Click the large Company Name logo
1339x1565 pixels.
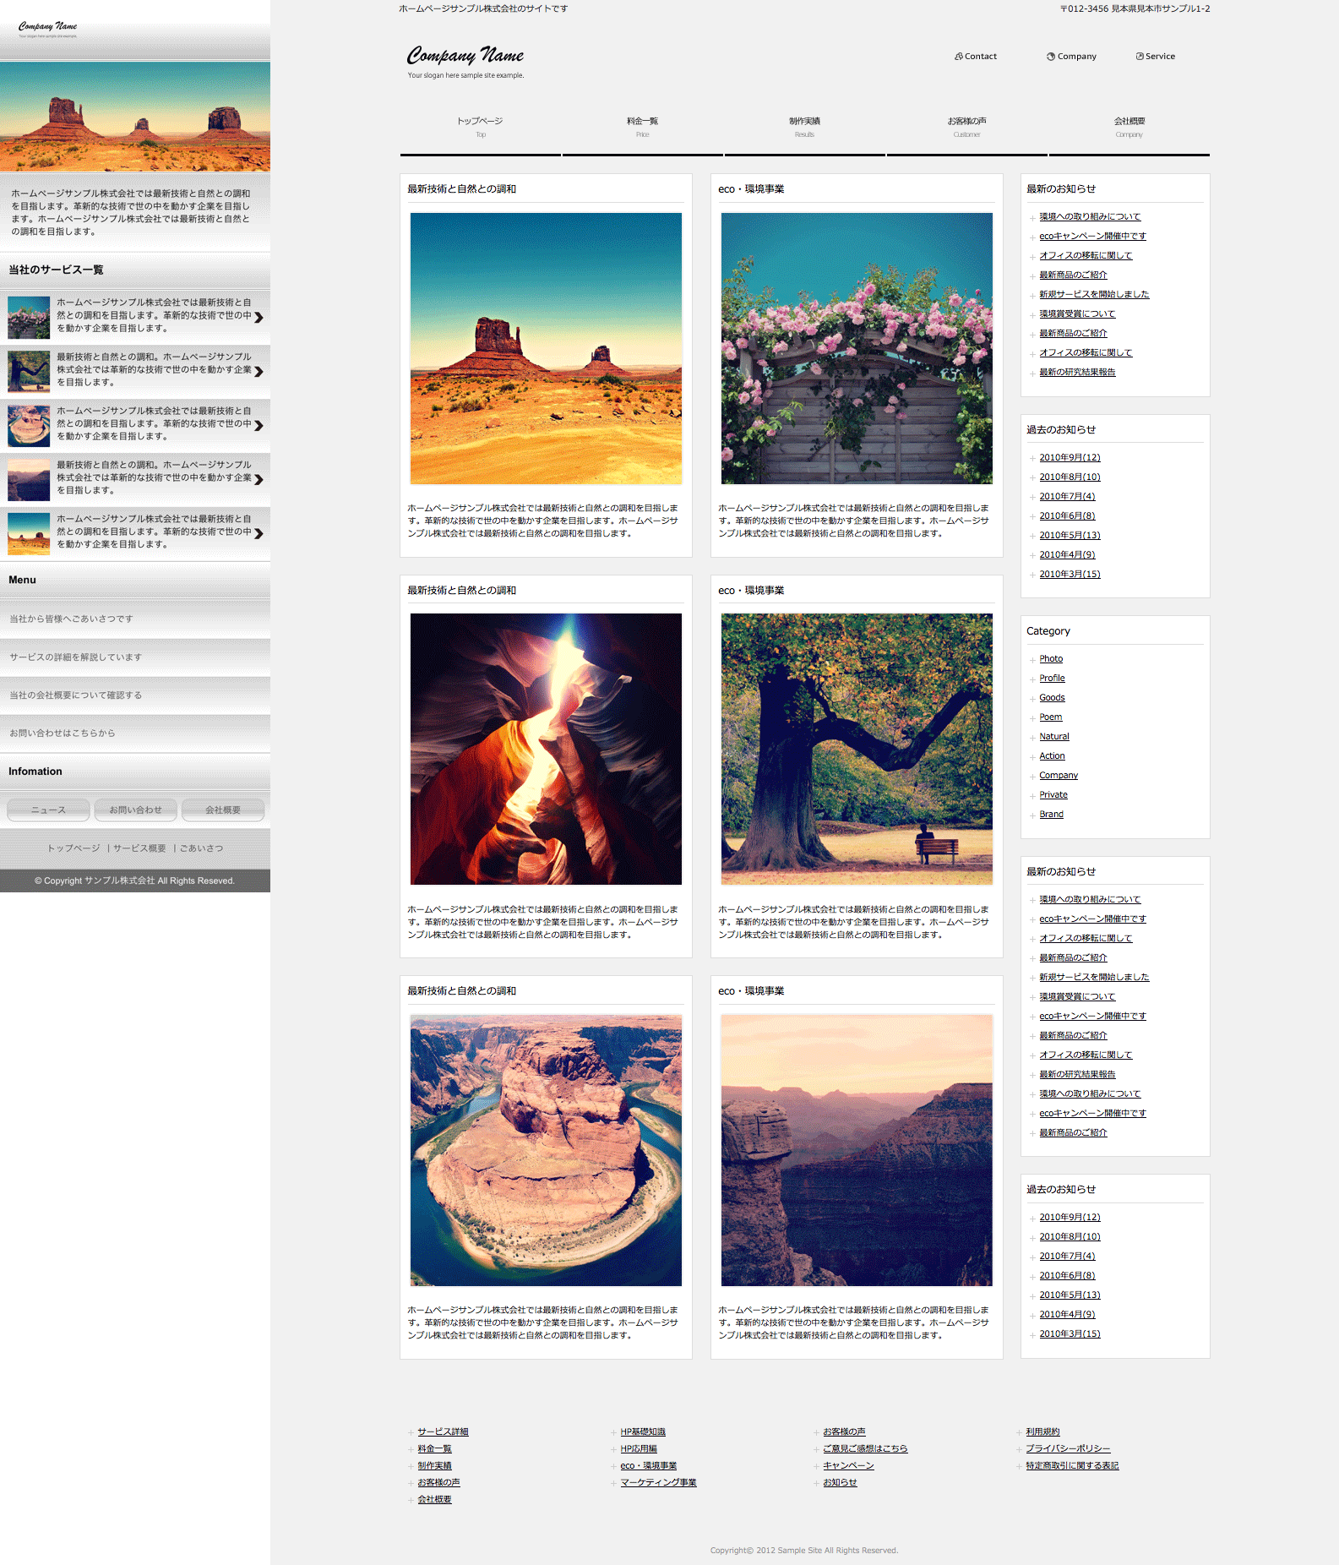[x=465, y=57]
